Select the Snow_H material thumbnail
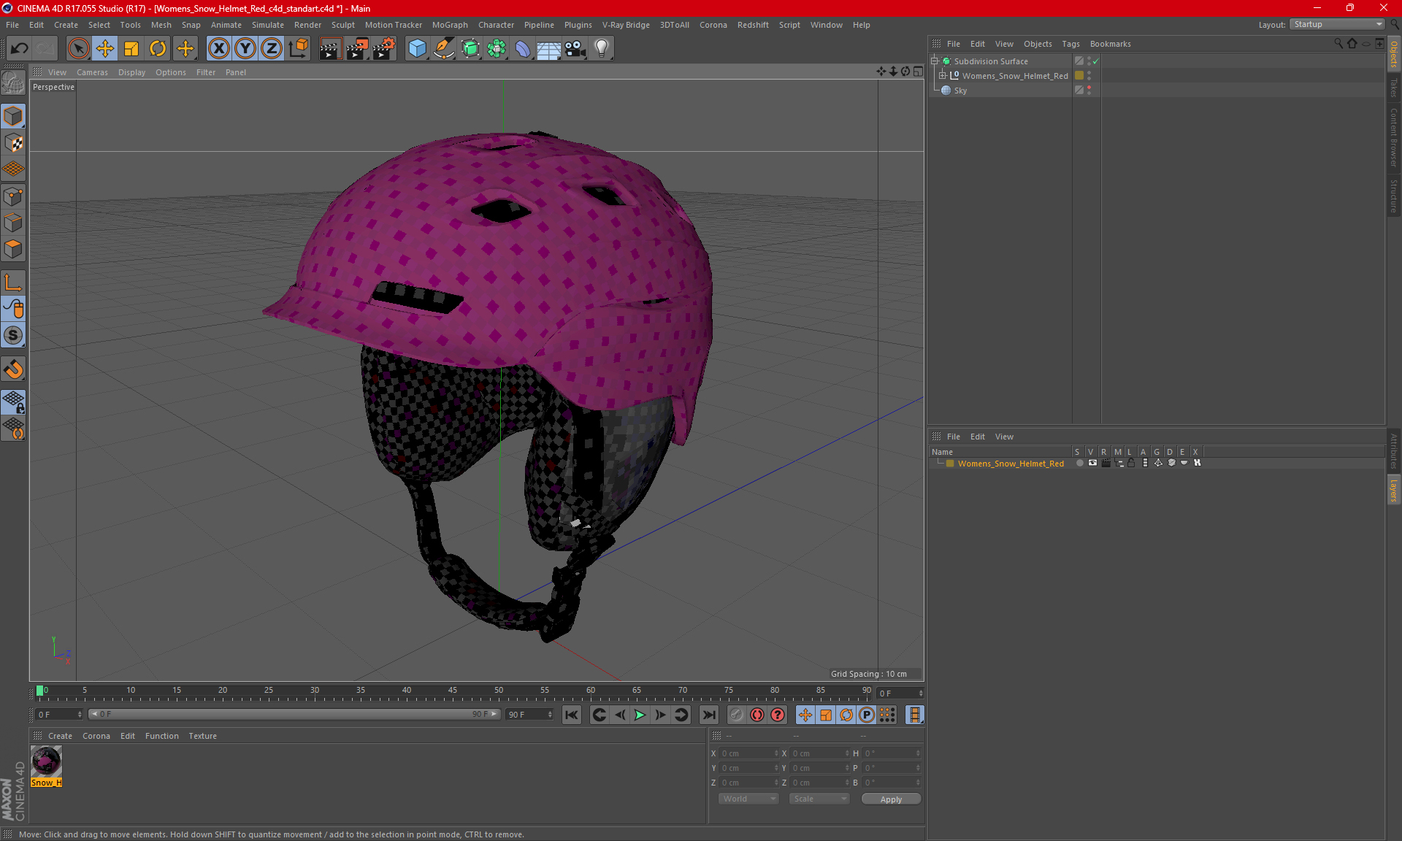Image resolution: width=1402 pixels, height=841 pixels. click(x=46, y=761)
